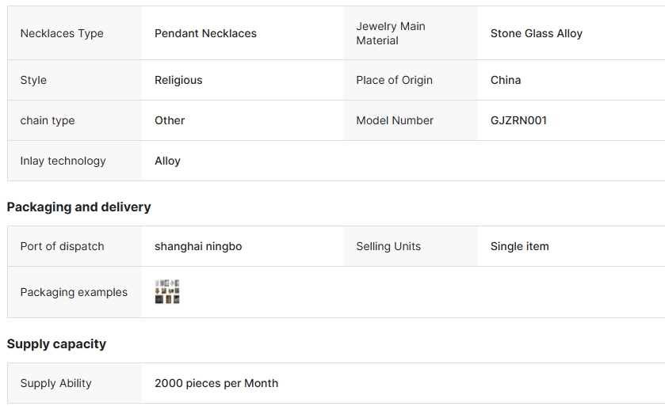
Task: Select the Single item value
Action: pyautogui.click(x=519, y=246)
